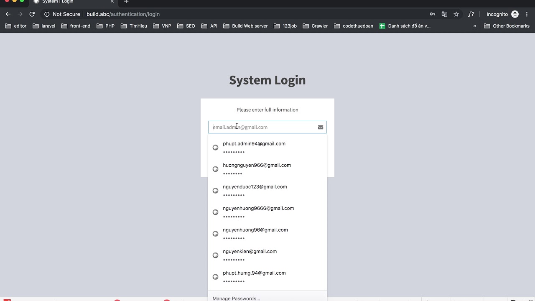Open the laravel bookmark folder
The image size is (535, 301).
point(44,26)
